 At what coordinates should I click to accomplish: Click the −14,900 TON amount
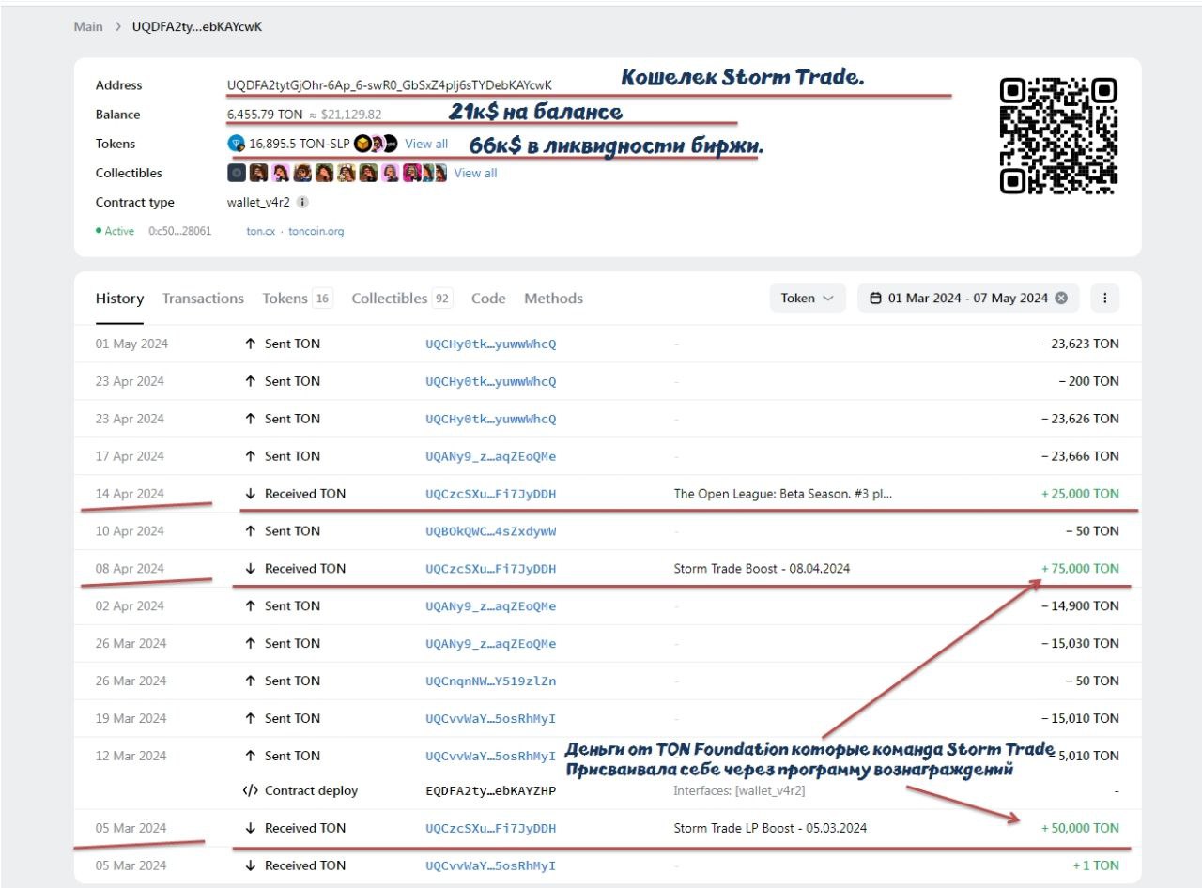point(1080,606)
